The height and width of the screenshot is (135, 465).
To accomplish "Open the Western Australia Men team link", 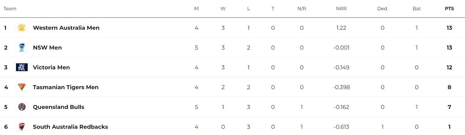I will coord(66,28).
